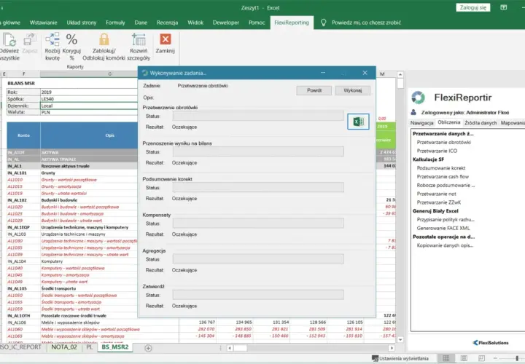Add a new sheet with plus icon
The width and height of the screenshot is (525, 364).
pyautogui.click(x=148, y=348)
